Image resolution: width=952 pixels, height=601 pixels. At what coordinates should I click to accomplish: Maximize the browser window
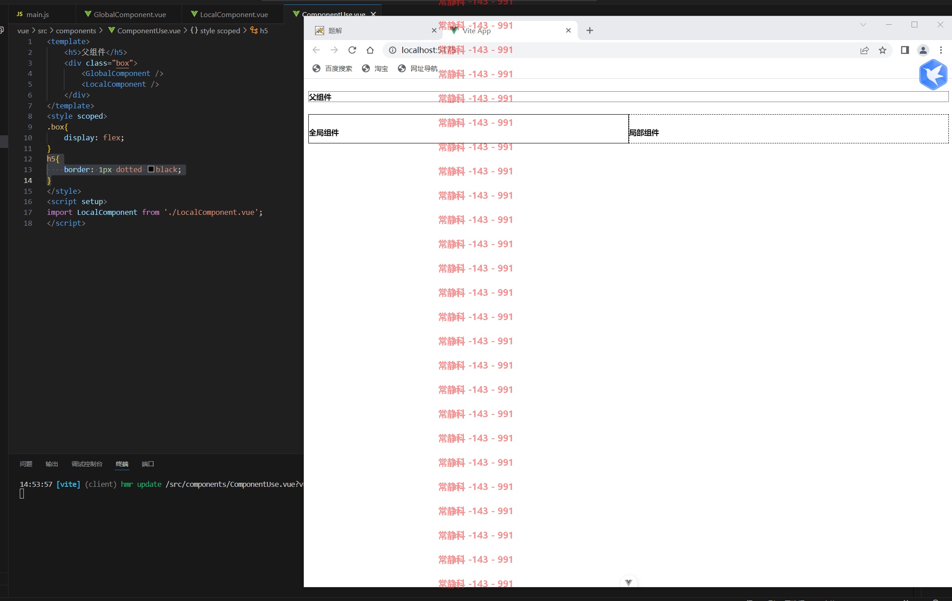tap(914, 25)
